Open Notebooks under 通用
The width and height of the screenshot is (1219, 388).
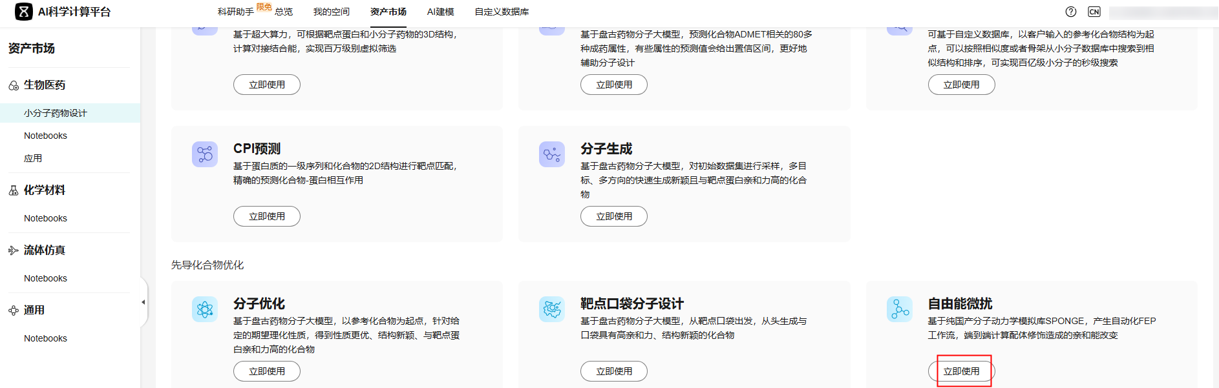click(45, 338)
